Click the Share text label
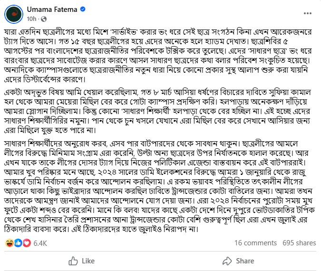 [245, 261]
